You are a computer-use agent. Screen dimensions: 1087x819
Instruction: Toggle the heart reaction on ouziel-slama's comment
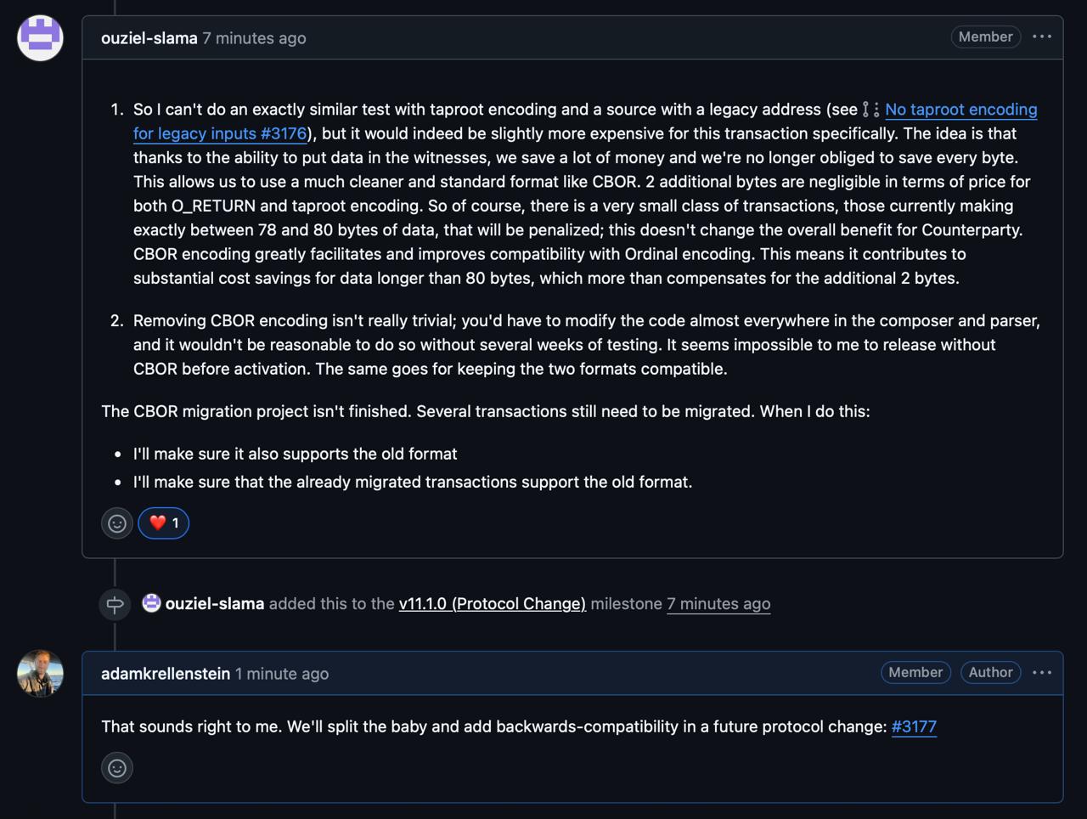point(164,523)
